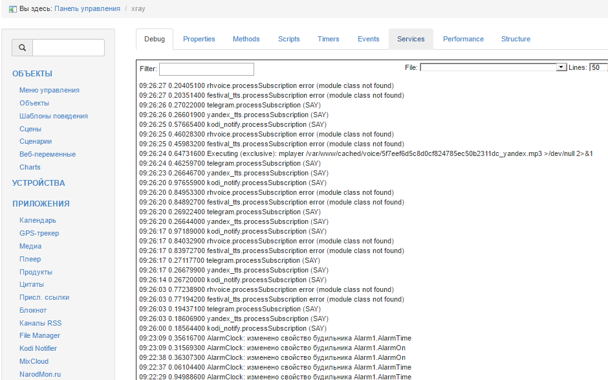The image size is (608, 380).
Task: Open the Performance tab
Action: [463, 39]
